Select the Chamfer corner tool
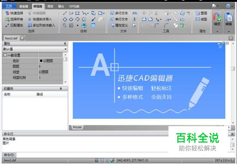 pos(166,26)
